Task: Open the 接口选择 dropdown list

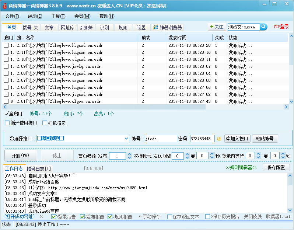Action: pyautogui.click(x=126, y=139)
